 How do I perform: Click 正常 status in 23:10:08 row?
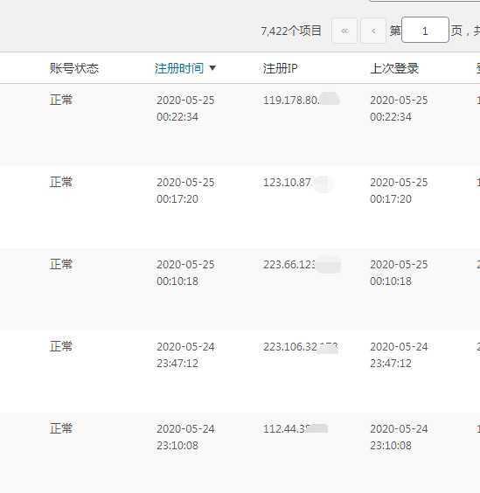[61, 428]
